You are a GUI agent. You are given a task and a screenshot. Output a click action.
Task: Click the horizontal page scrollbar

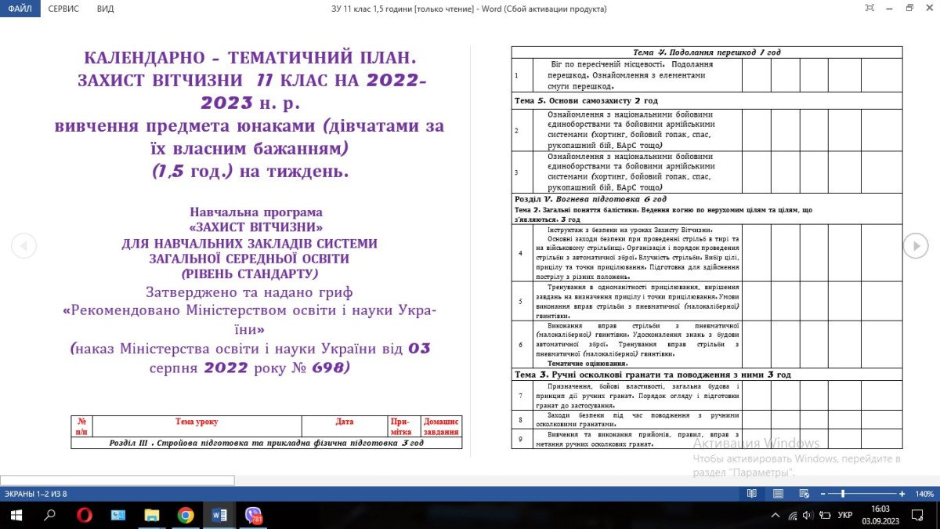(x=117, y=480)
